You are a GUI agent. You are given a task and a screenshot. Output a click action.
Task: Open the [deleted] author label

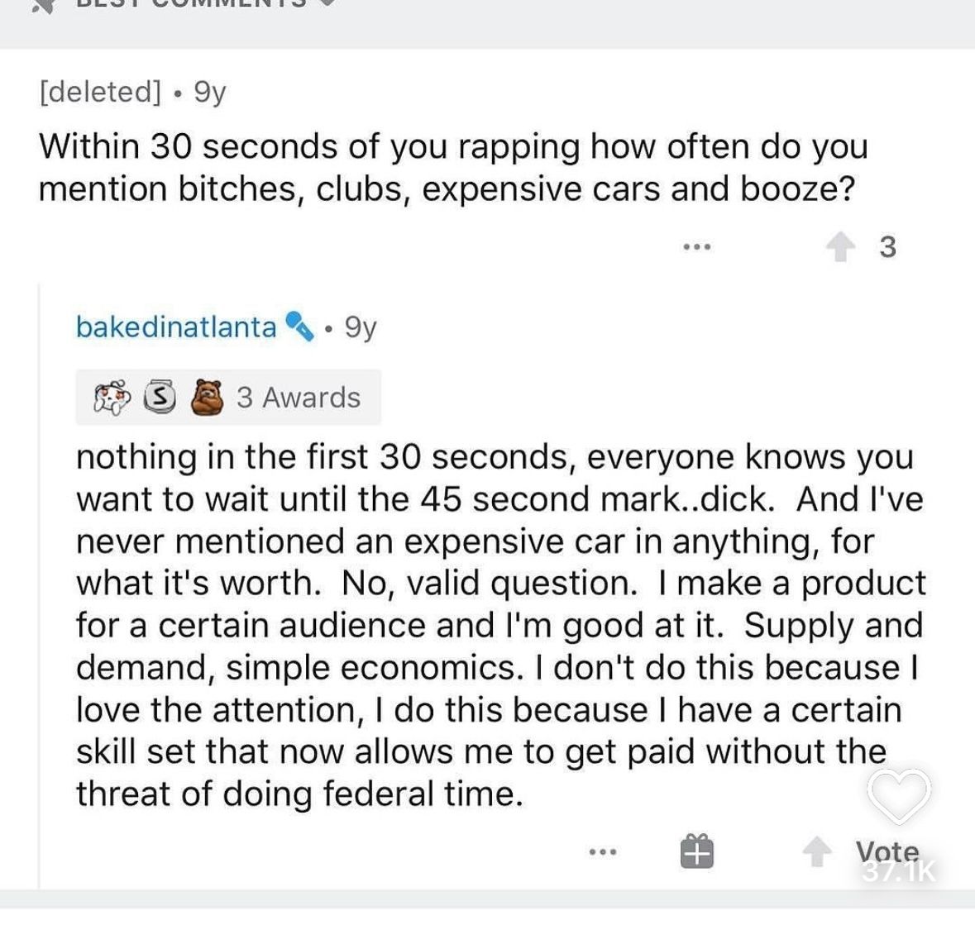(100, 92)
